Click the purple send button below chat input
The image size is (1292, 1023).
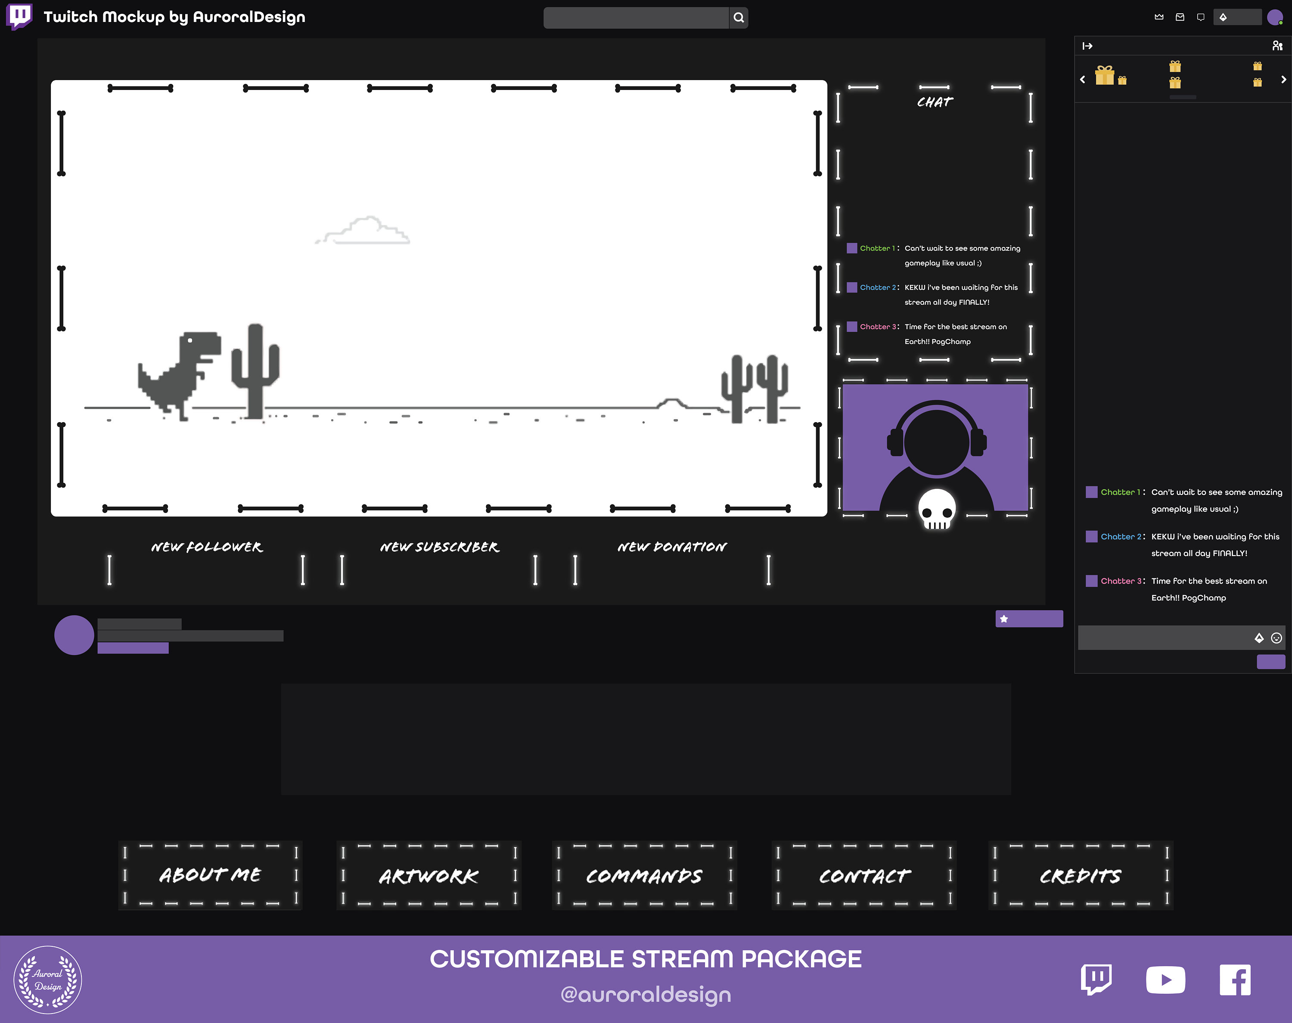click(x=1271, y=662)
